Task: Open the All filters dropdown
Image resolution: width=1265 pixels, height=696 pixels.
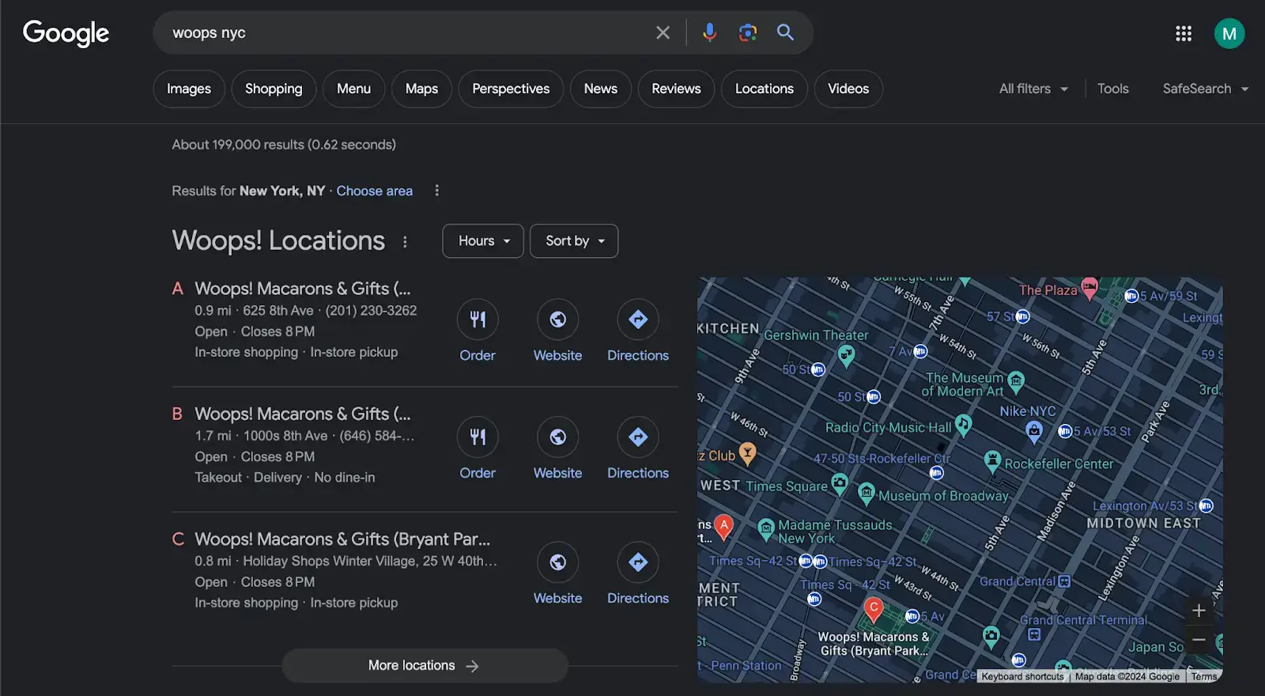Action: tap(1033, 89)
